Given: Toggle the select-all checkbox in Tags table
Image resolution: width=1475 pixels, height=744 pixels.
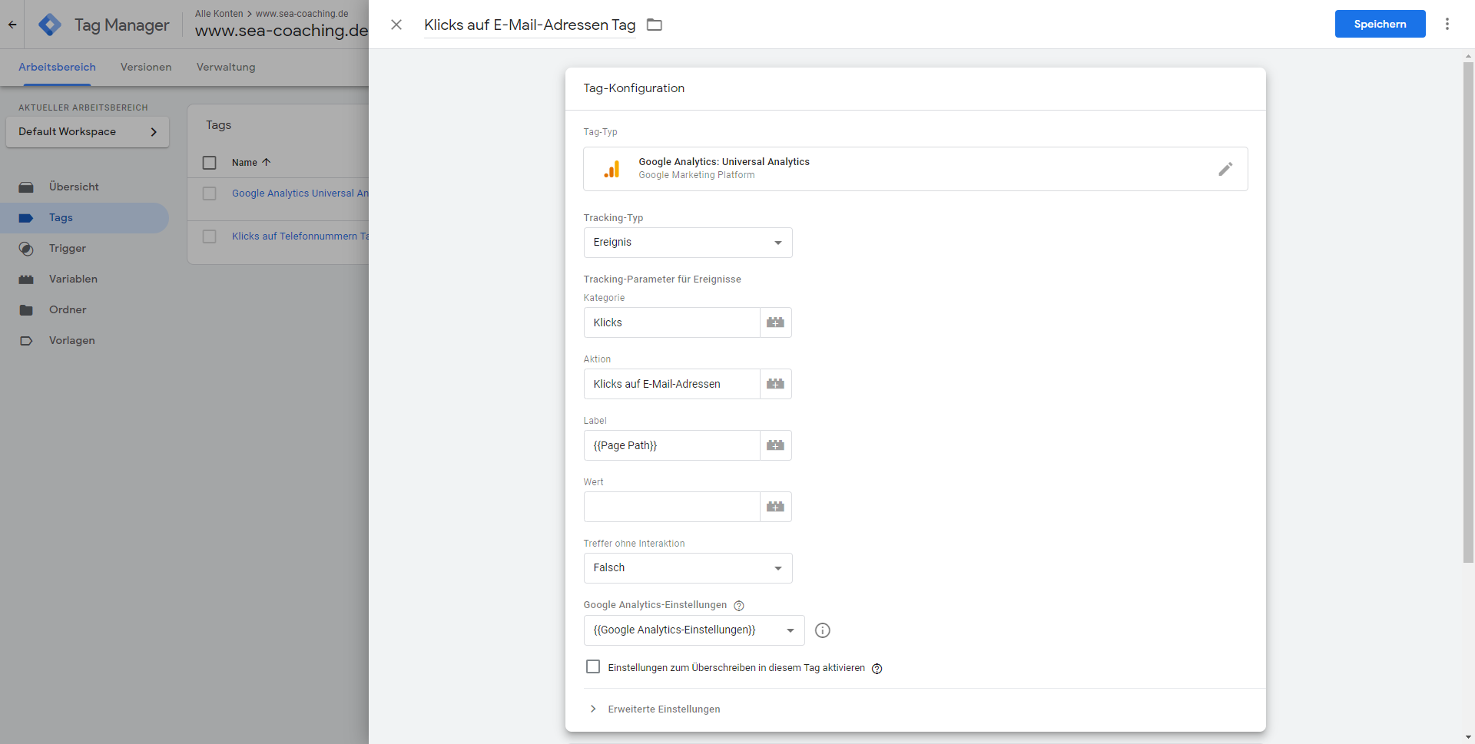Looking at the screenshot, I should click(x=209, y=163).
